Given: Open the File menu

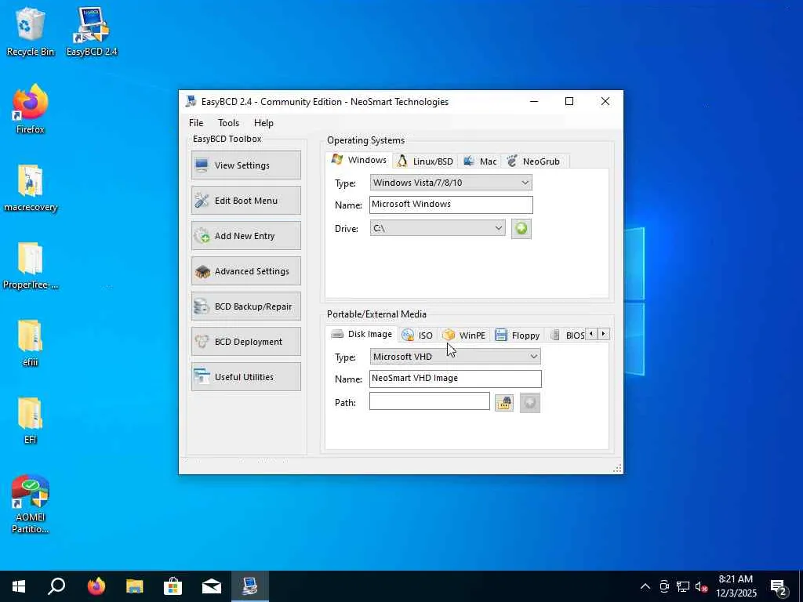Looking at the screenshot, I should point(196,123).
